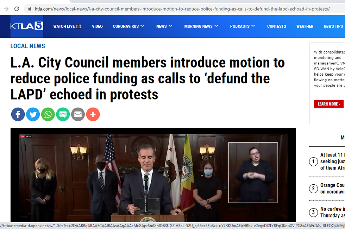Share article via WhatsApp icon
The width and height of the screenshot is (345, 229).
click(x=48, y=114)
